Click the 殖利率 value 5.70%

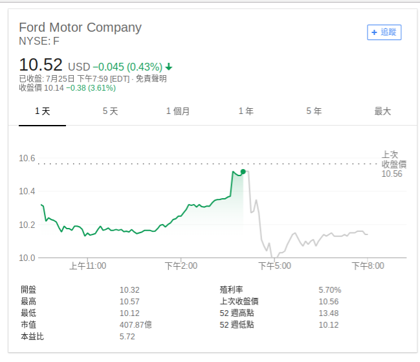point(330,290)
